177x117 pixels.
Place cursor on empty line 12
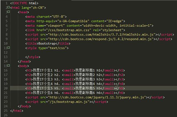pos(55,53)
